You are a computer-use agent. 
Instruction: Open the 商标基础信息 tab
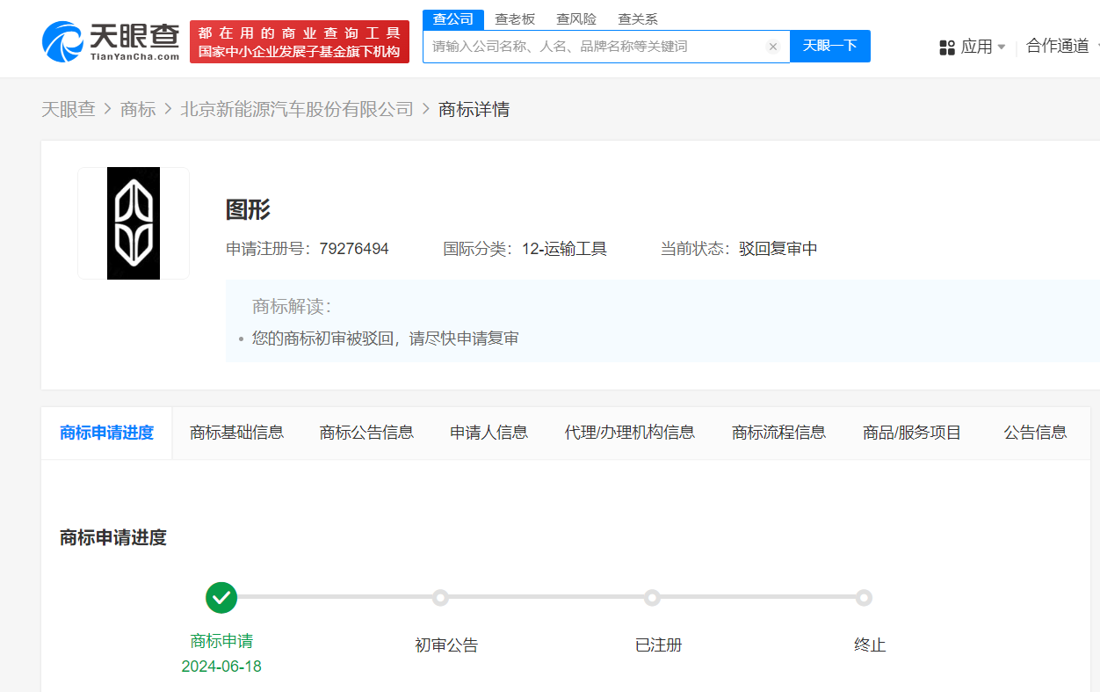(236, 433)
